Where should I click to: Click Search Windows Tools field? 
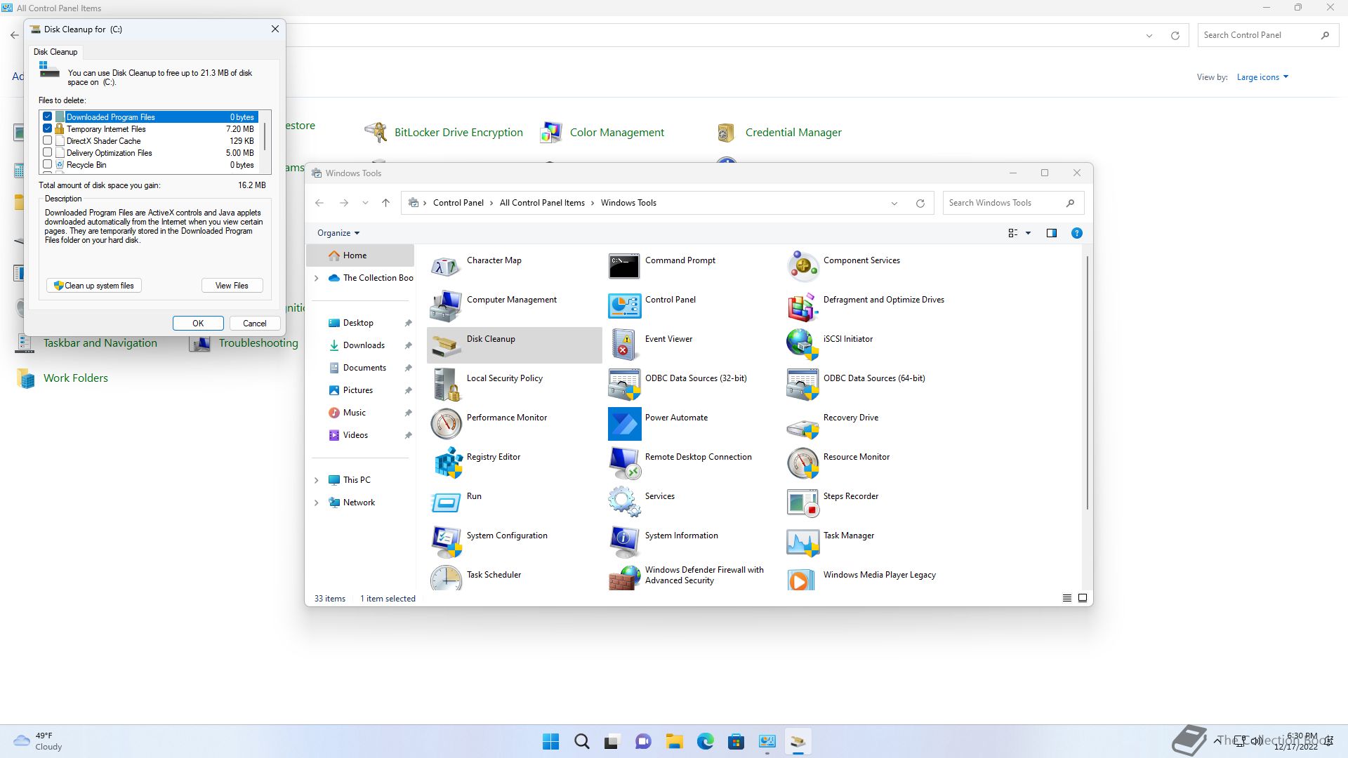pos(1013,203)
